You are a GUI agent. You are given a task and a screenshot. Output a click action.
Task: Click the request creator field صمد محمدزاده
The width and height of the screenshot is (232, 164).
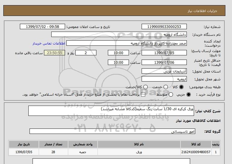pos(127,43)
